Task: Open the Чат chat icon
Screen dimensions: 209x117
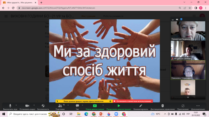Action: pyautogui.click(x=77, y=106)
